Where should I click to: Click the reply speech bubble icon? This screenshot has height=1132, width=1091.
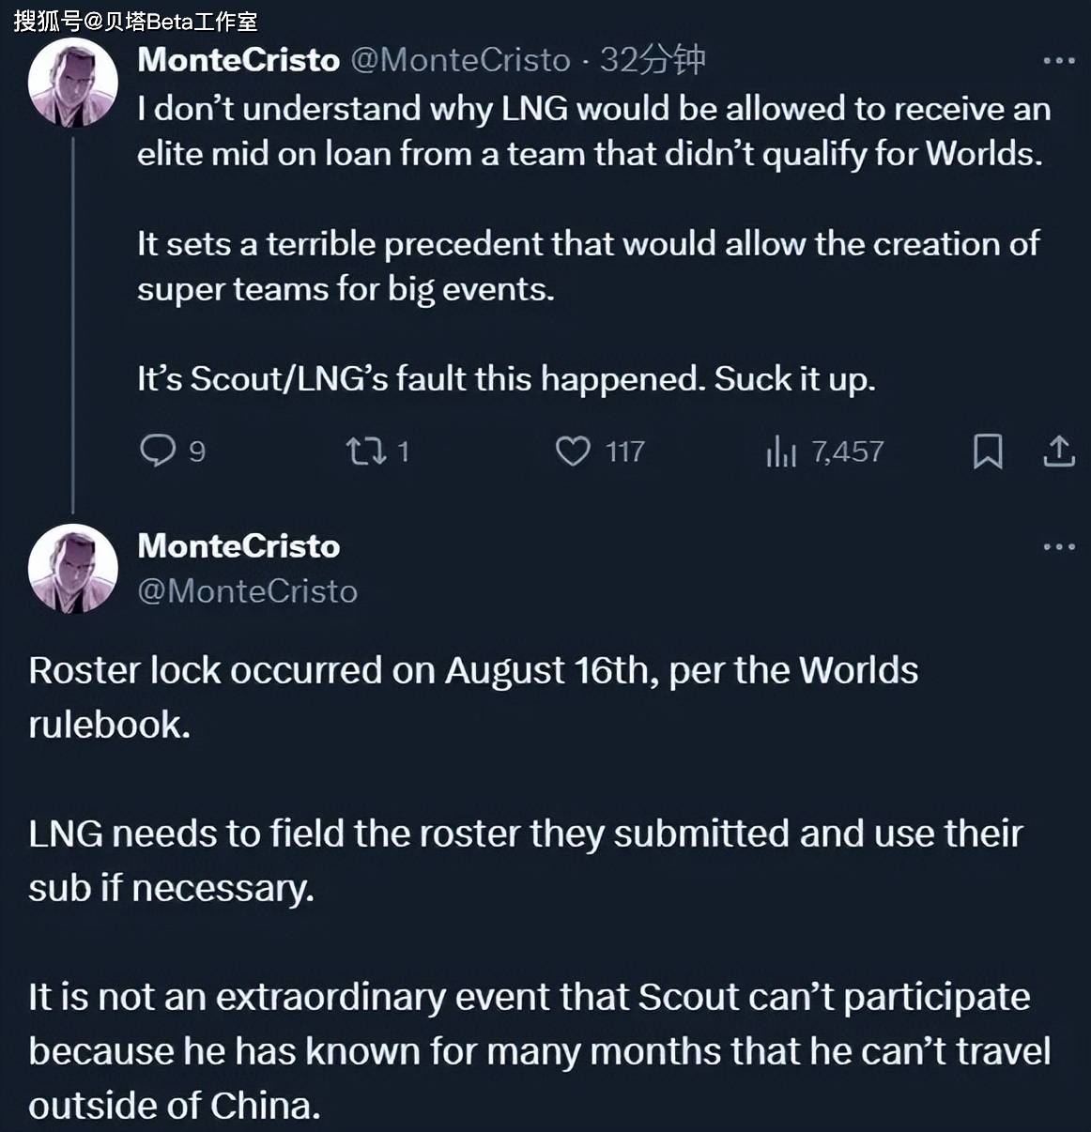coord(157,451)
